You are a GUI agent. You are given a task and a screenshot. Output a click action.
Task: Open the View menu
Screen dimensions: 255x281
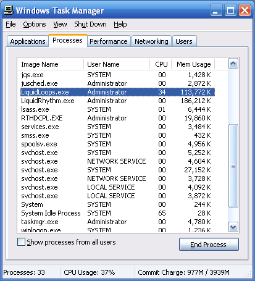pos(60,24)
